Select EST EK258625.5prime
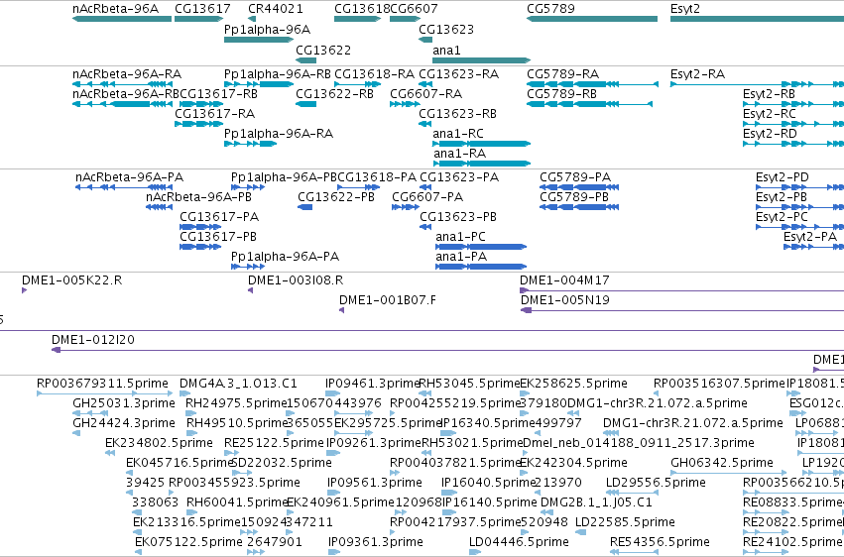The height and width of the screenshot is (557, 844). 525,394
